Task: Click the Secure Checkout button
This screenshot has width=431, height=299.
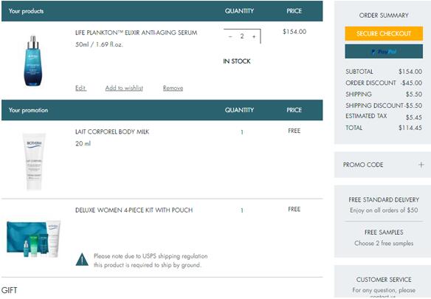Action: pos(384,33)
